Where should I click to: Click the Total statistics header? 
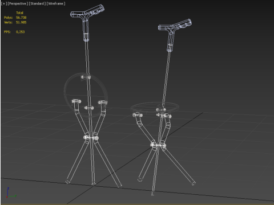[19, 13]
